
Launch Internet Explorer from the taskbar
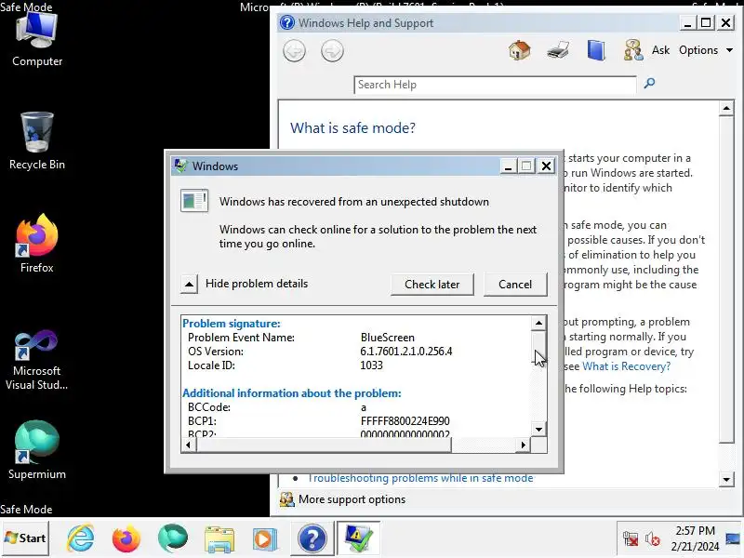[81, 538]
